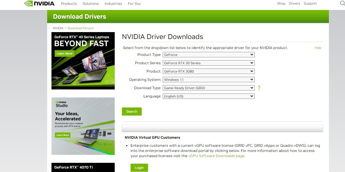Click the Search button
The height and width of the screenshot is (172, 345).
132,112
